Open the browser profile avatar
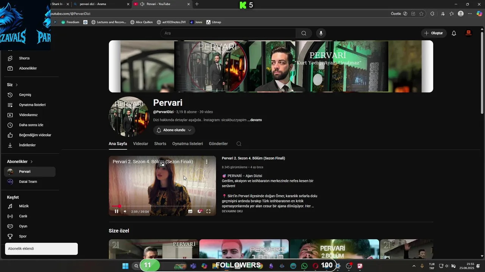This screenshot has width=485, height=272. pyautogui.click(x=461, y=14)
